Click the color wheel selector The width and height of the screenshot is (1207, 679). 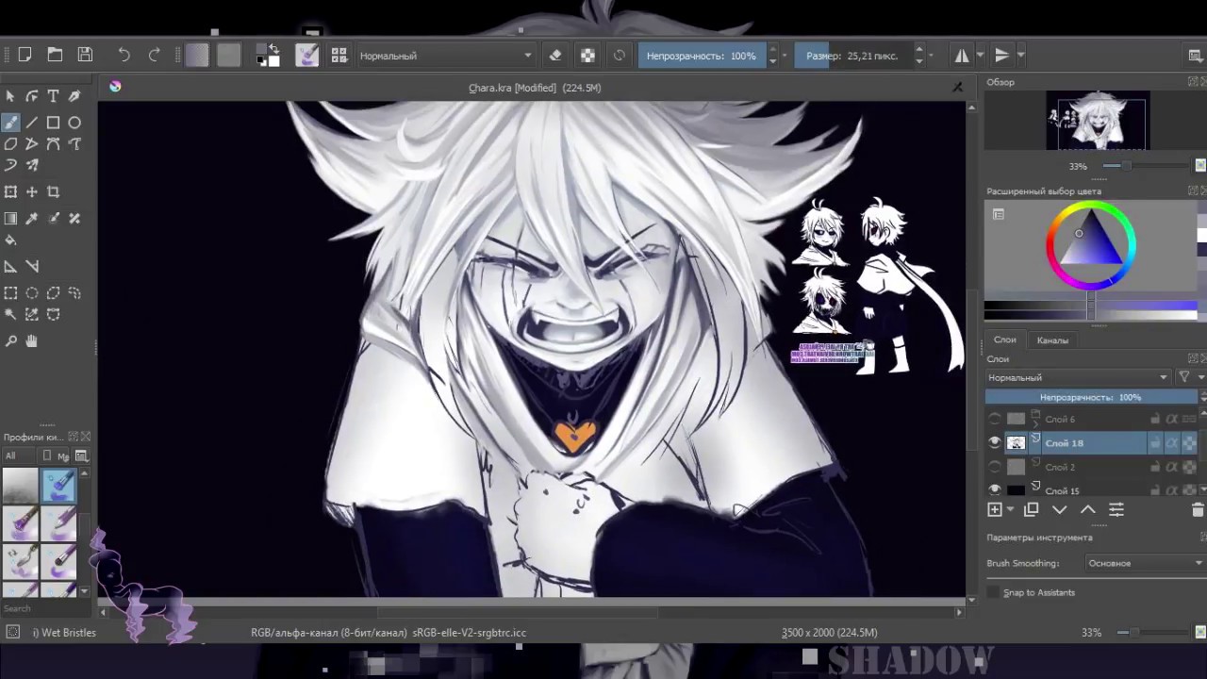pos(1091,246)
